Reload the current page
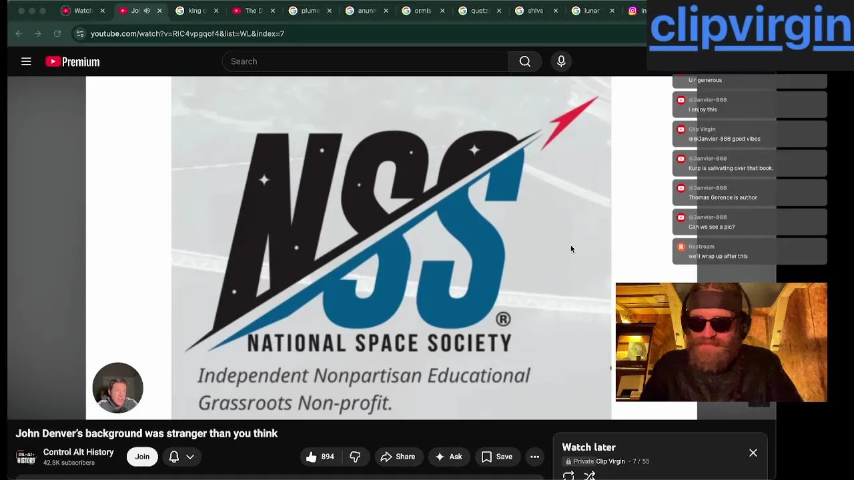This screenshot has width=854, height=480. [57, 33]
